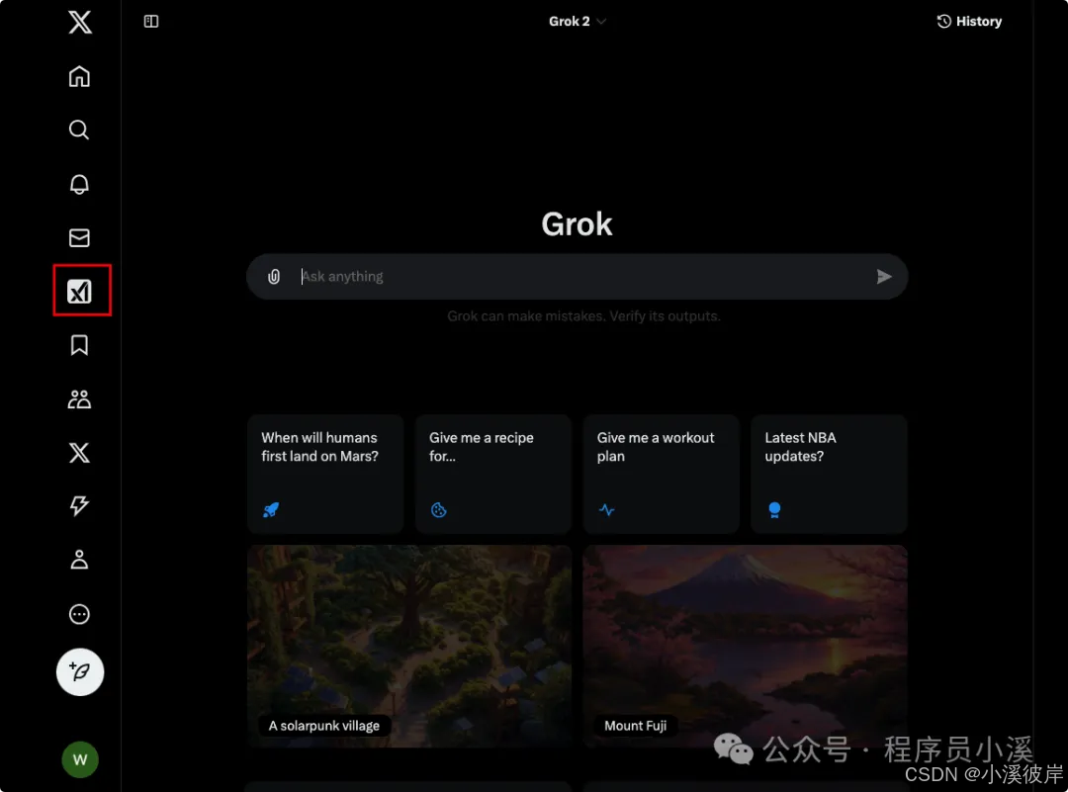Viewport: 1068px width, 792px height.
Task: Click the 'Mount Fuji' label
Action: point(636,726)
